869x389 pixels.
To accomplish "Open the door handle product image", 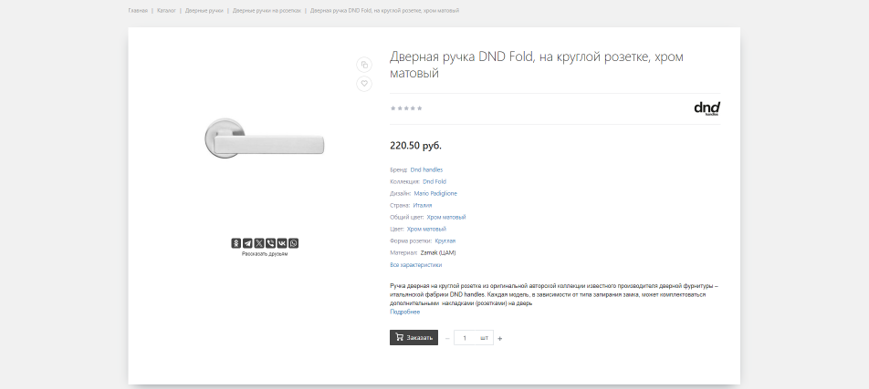I will (x=264, y=138).
